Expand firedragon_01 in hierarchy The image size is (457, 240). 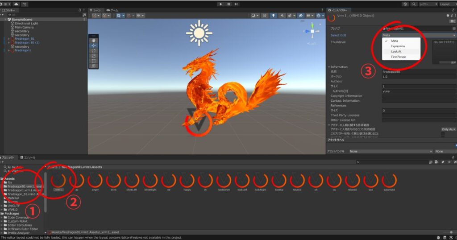(x=9, y=39)
